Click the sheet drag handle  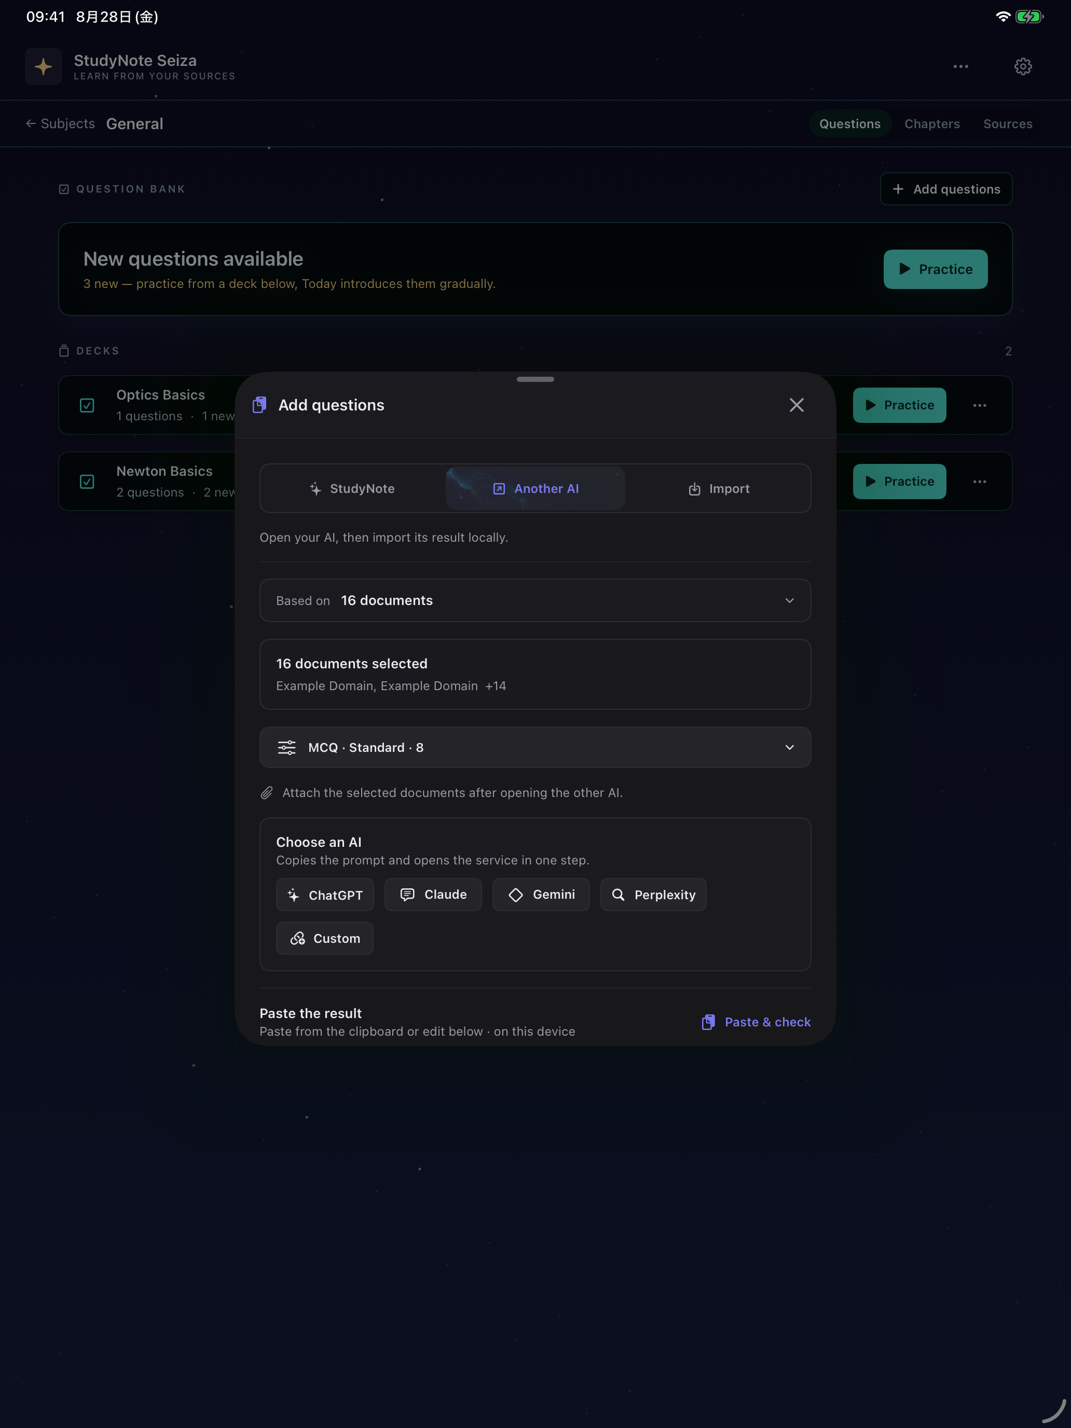click(535, 380)
